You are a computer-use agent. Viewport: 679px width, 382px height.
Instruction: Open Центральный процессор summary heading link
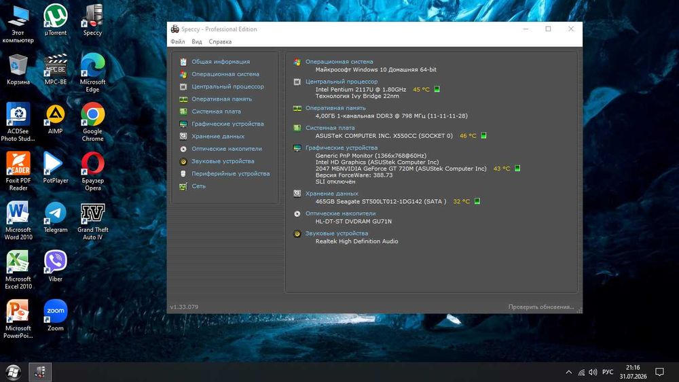(x=342, y=82)
